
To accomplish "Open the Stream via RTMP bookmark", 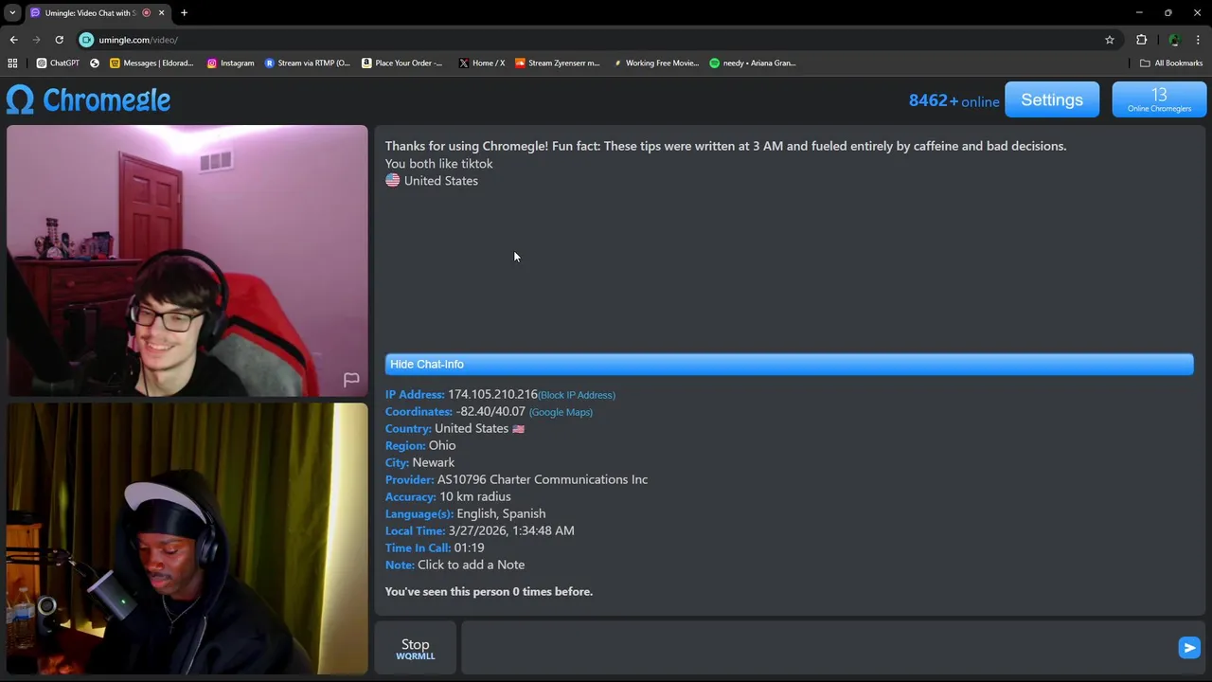I will (308, 63).
